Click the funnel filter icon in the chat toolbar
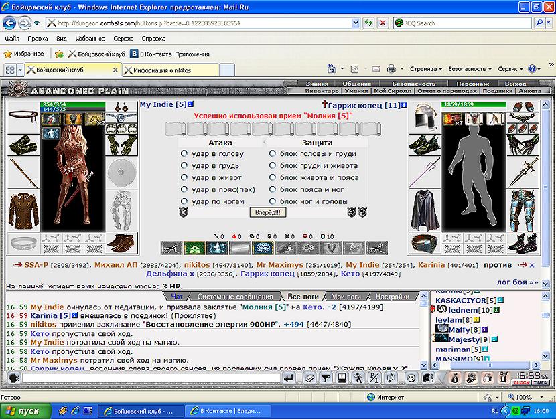Viewport: 556px width, 419px height. click(325, 378)
